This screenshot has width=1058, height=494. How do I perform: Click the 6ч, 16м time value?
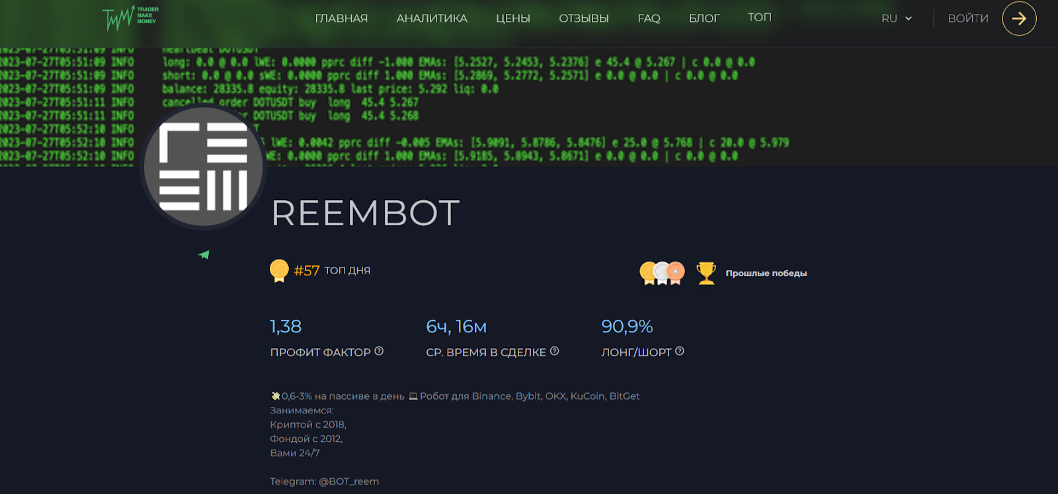tap(456, 326)
